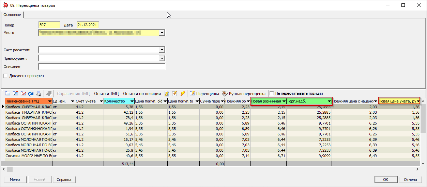Toggle Не пересчитывать позиции checkbox
The width and height of the screenshot is (427, 187).
coord(272,94)
